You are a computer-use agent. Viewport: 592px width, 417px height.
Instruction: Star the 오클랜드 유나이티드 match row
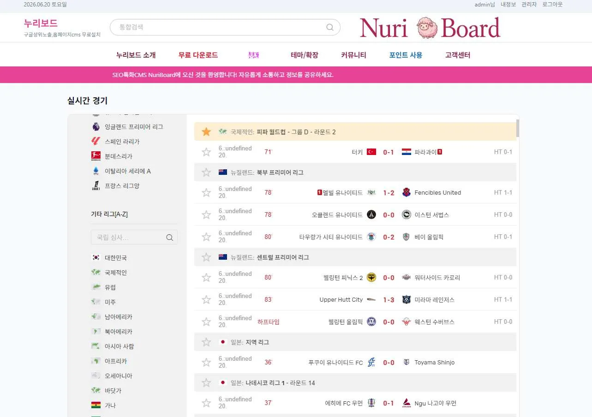click(206, 214)
